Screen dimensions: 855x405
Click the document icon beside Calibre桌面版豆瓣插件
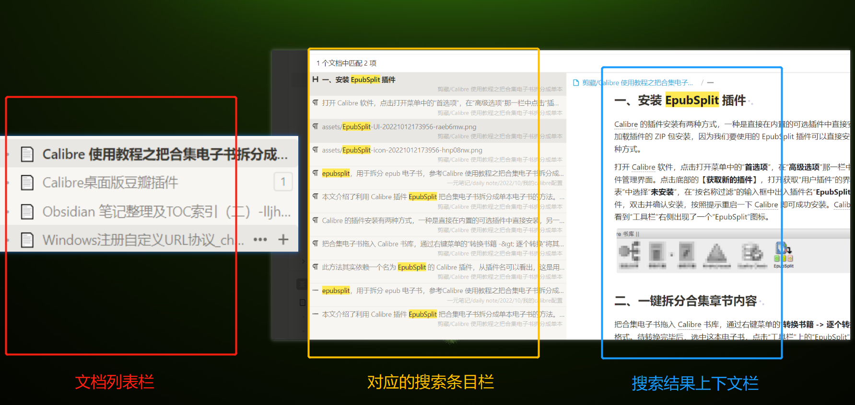pyautogui.click(x=27, y=182)
